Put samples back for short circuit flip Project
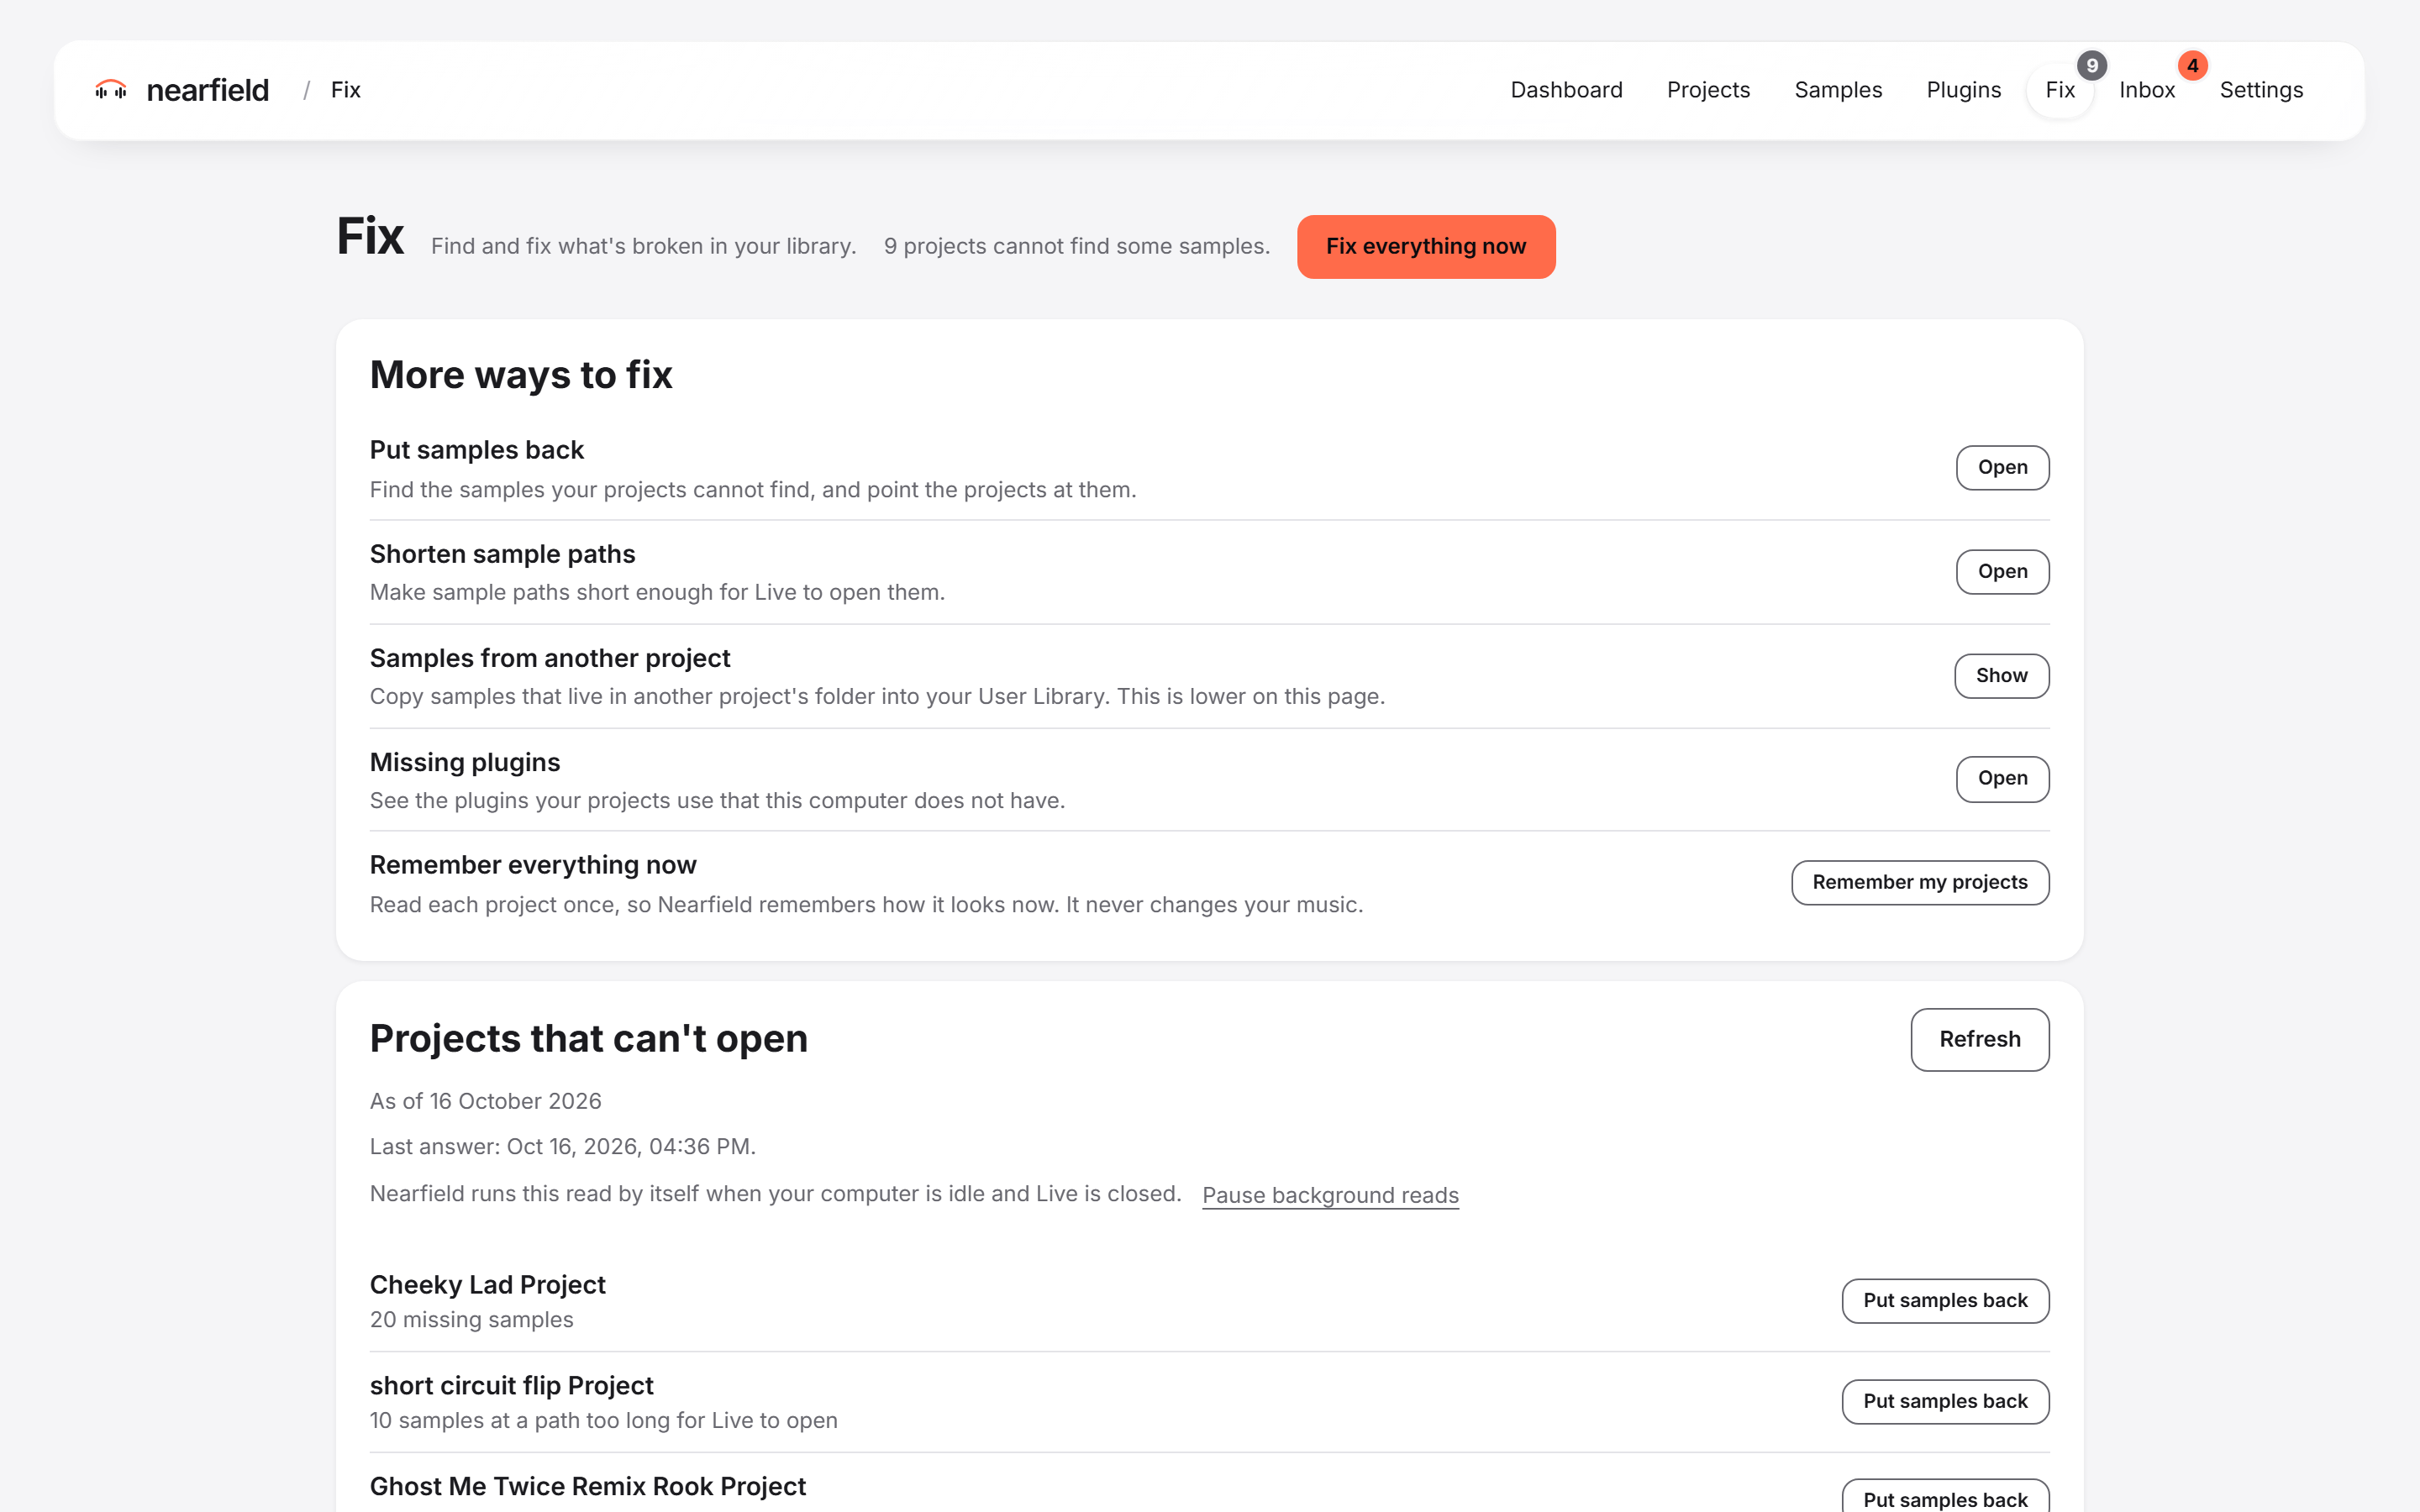2420x1512 pixels. tap(1945, 1402)
